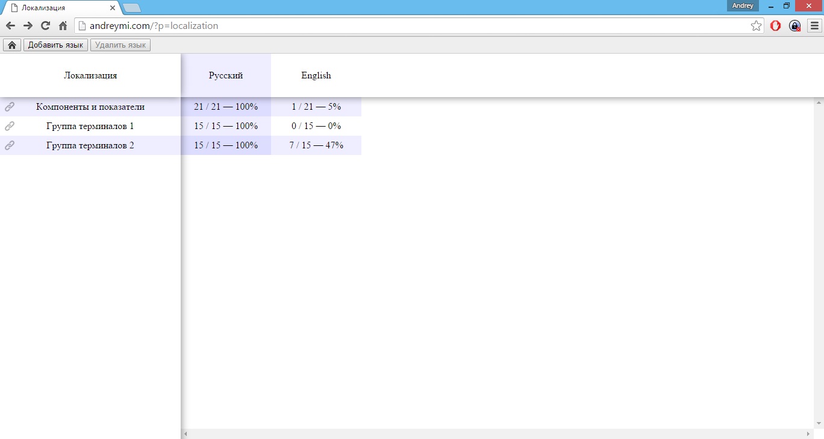Minimize the browser window

point(771,5)
